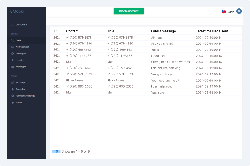Click the DU profile avatar
Screen dimensions: 250x166
(x=239, y=11)
